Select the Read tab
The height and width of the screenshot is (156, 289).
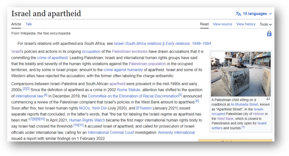[204, 24]
